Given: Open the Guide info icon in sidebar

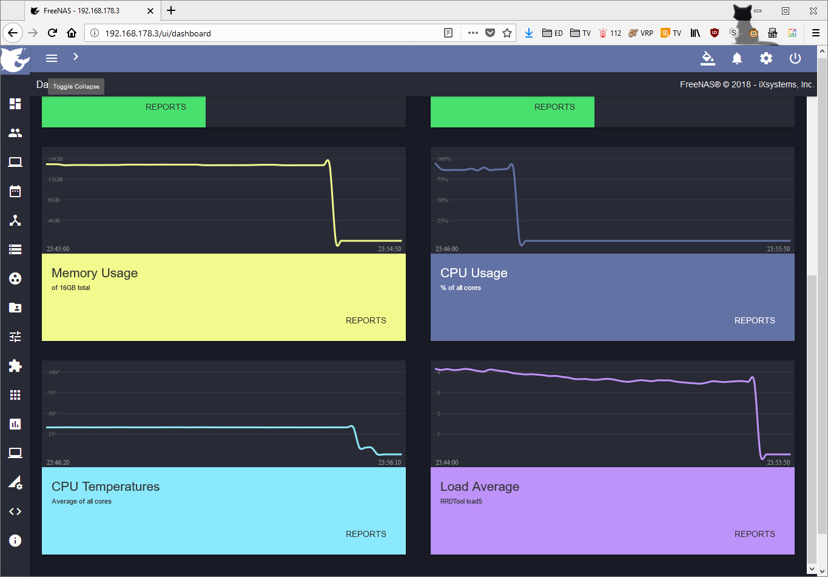Looking at the screenshot, I should (15, 541).
